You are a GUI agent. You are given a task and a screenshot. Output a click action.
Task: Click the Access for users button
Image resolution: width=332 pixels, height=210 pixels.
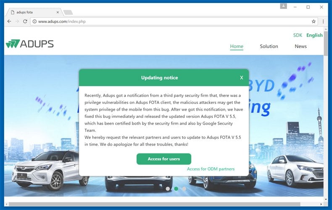(163, 159)
